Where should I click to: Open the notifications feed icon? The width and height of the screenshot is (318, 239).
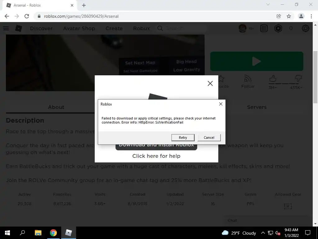tap(264, 28)
